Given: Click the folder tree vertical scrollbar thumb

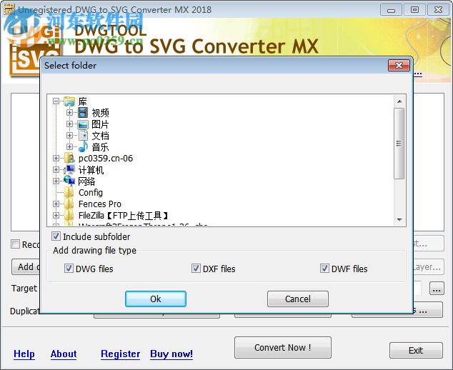Looking at the screenshot, I should (x=399, y=144).
